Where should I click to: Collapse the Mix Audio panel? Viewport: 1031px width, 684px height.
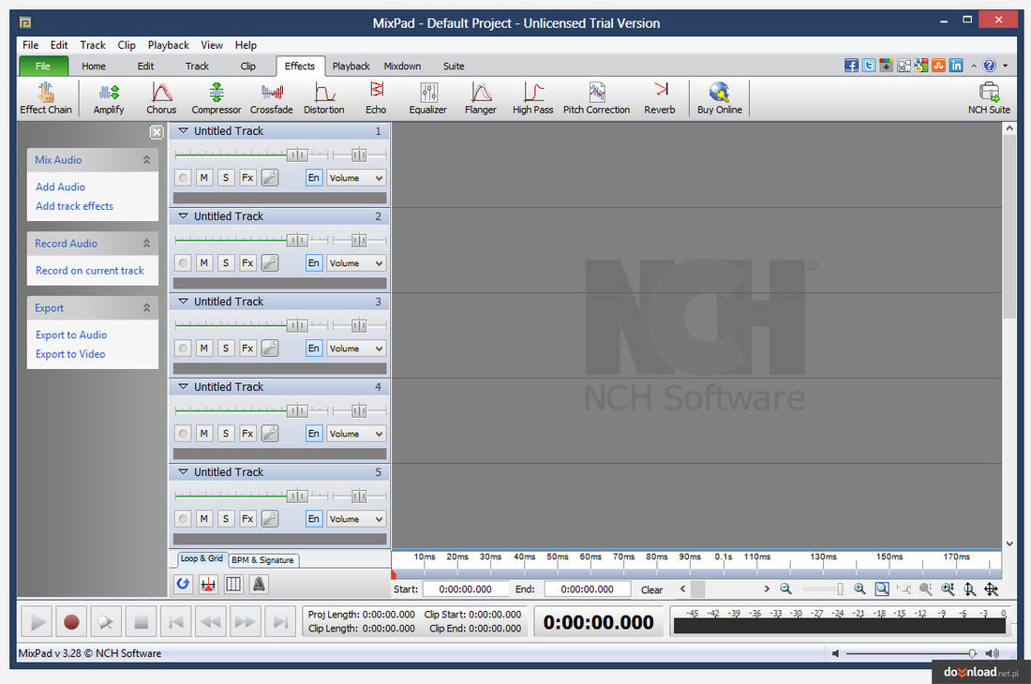(x=146, y=159)
